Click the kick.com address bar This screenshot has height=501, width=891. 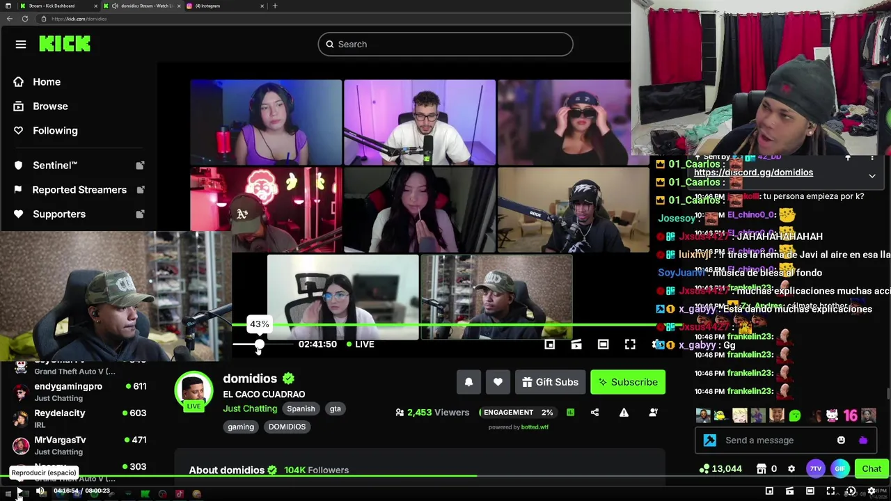click(x=334, y=19)
